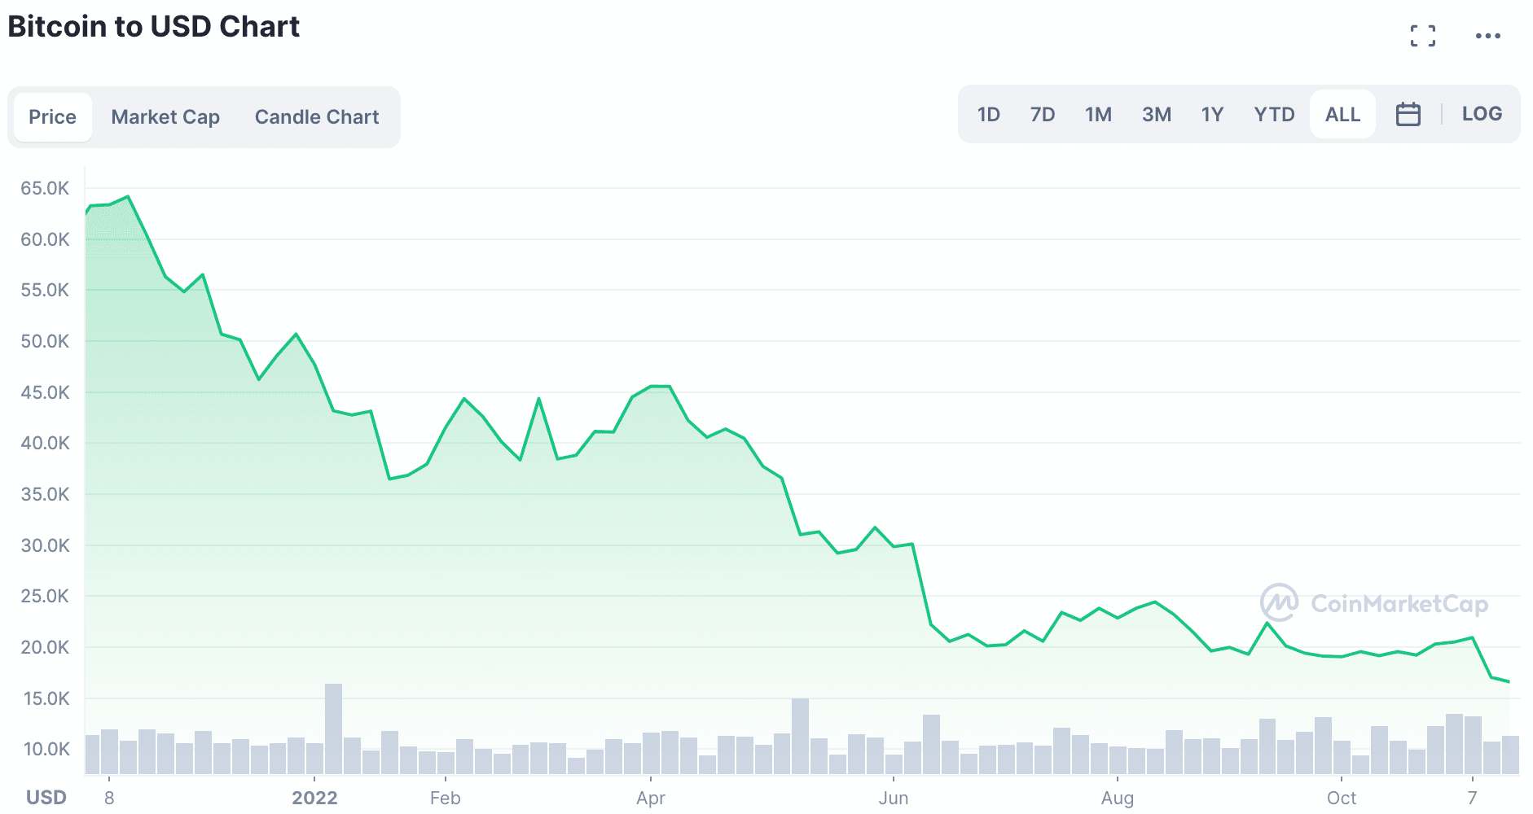Switch to the Market Cap tab

point(165,117)
